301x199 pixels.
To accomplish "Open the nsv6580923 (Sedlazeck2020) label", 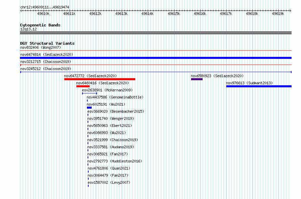I will pyautogui.click(x=217, y=76).
